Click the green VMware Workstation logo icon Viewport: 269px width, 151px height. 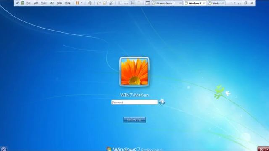click(x=22, y=3)
